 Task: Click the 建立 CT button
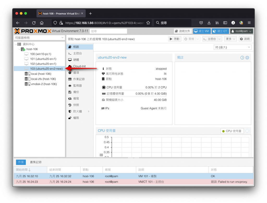220,31
